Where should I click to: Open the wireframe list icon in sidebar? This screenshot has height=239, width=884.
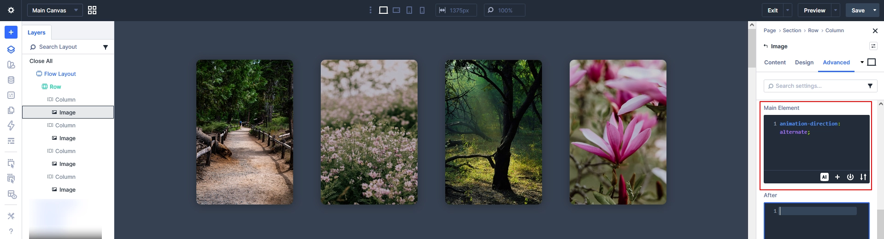[x=11, y=141]
